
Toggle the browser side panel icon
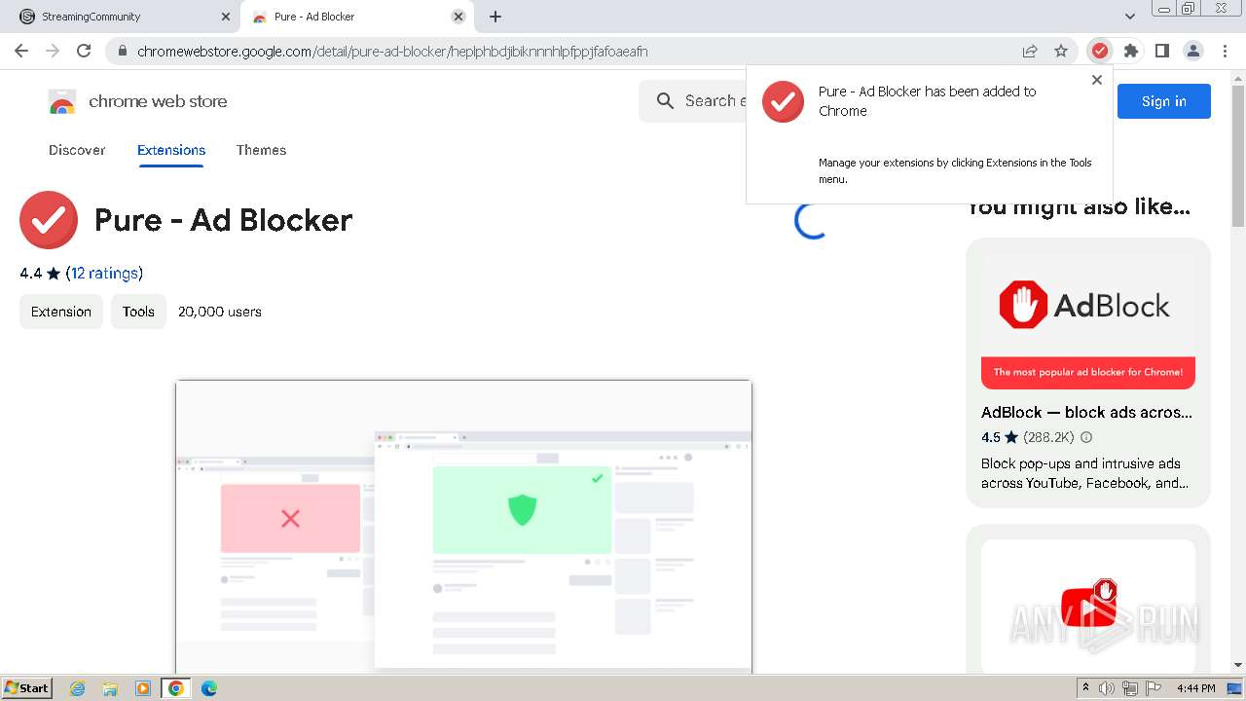click(x=1162, y=51)
